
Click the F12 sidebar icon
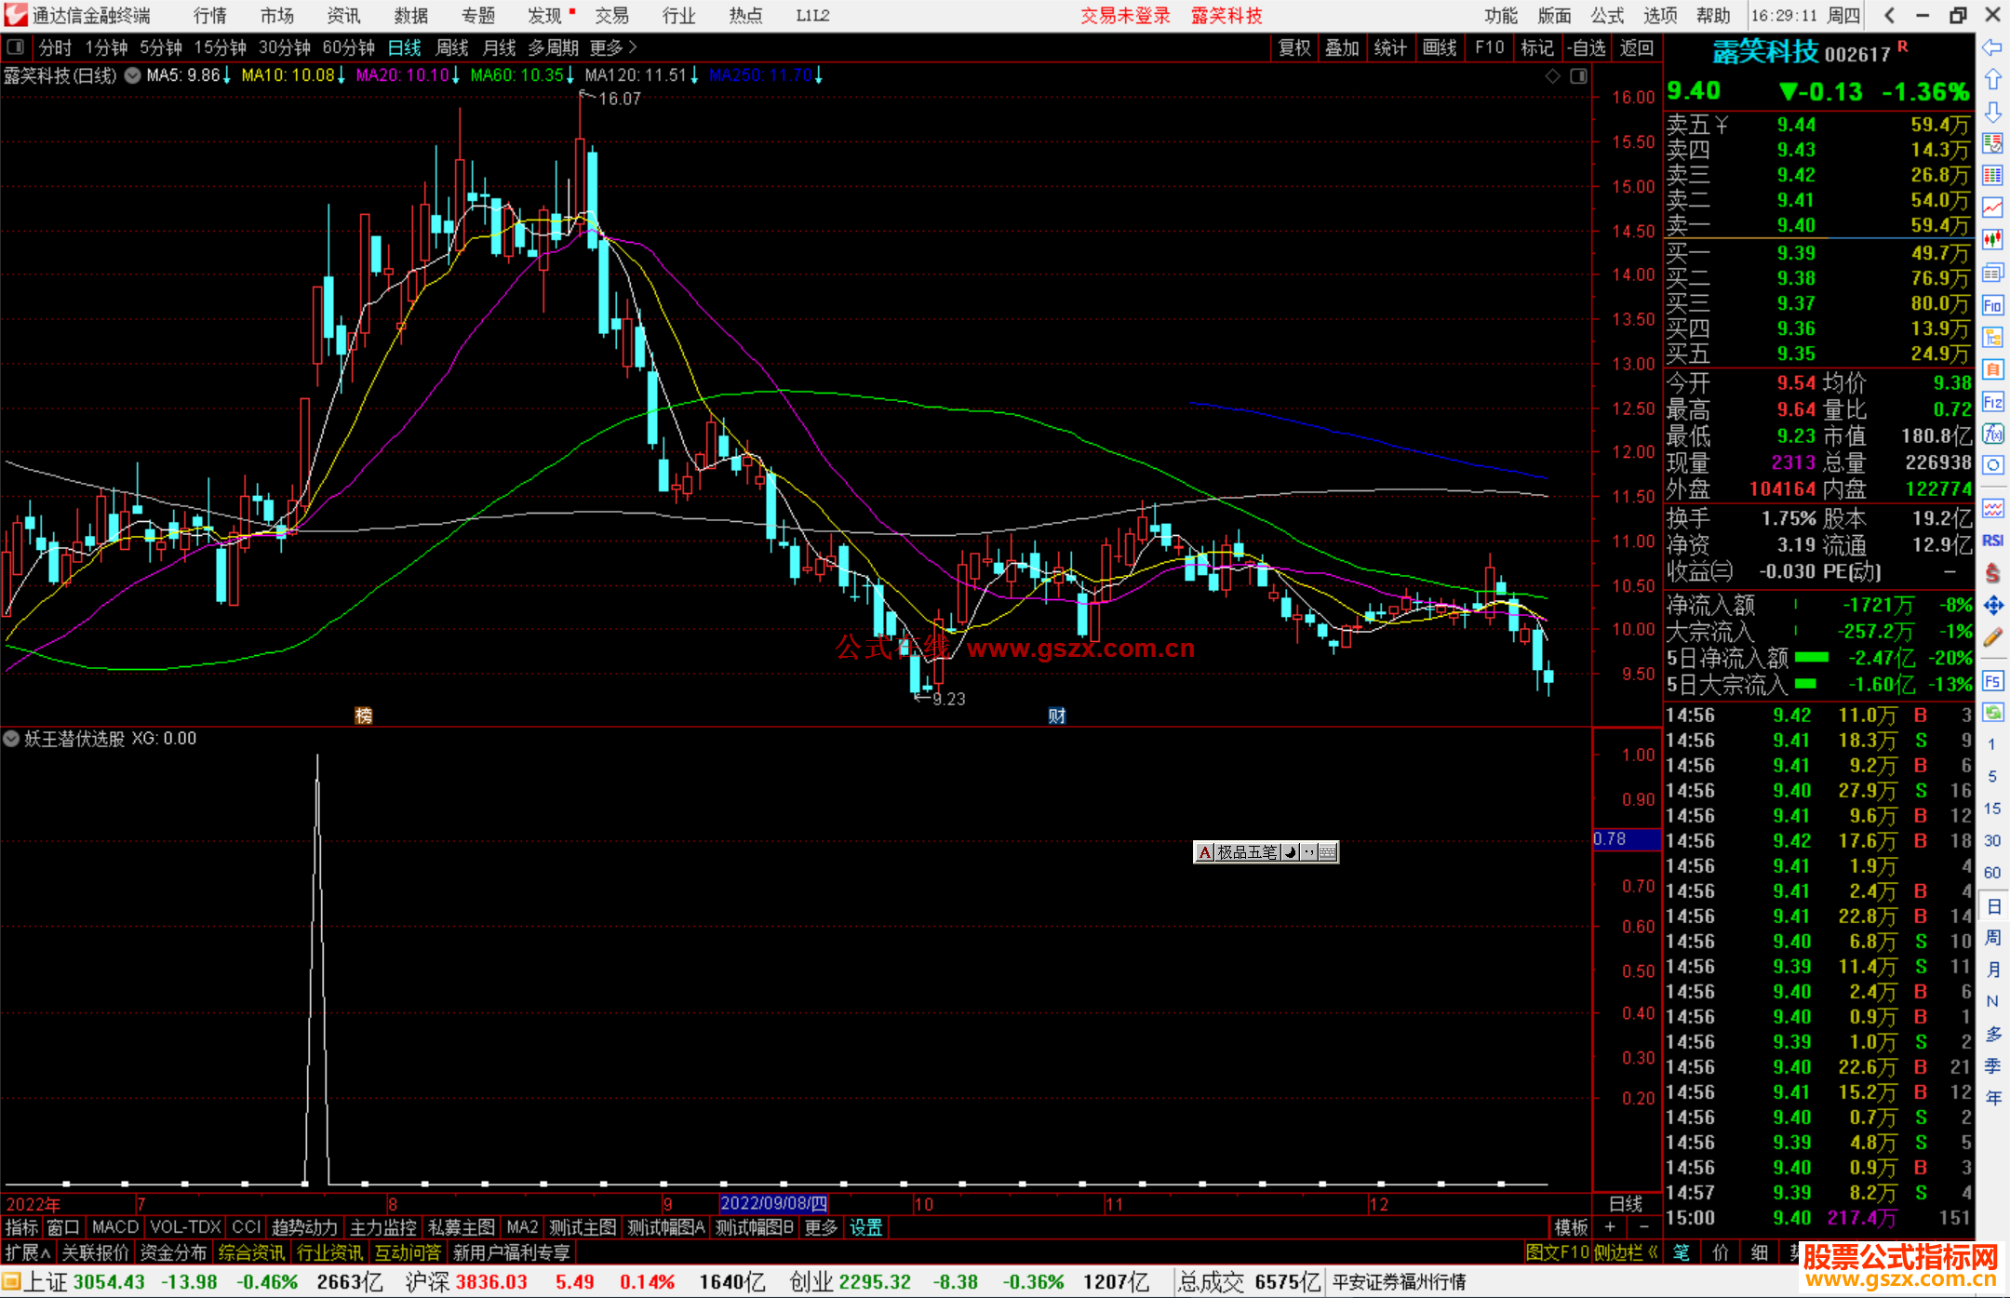point(1992,402)
